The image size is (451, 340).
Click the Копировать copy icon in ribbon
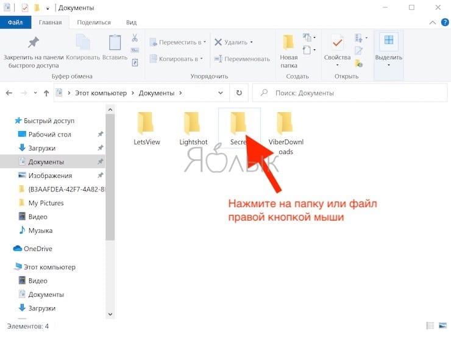83,43
